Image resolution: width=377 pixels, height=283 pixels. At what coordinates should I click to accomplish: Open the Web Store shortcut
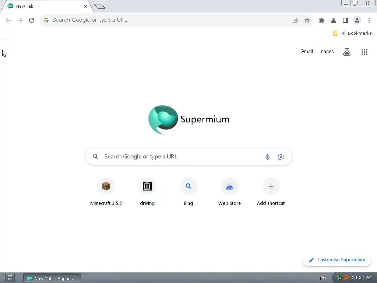pos(230,192)
